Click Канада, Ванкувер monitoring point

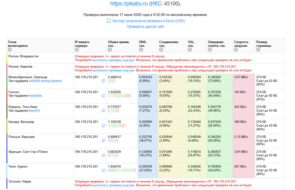[21, 122]
